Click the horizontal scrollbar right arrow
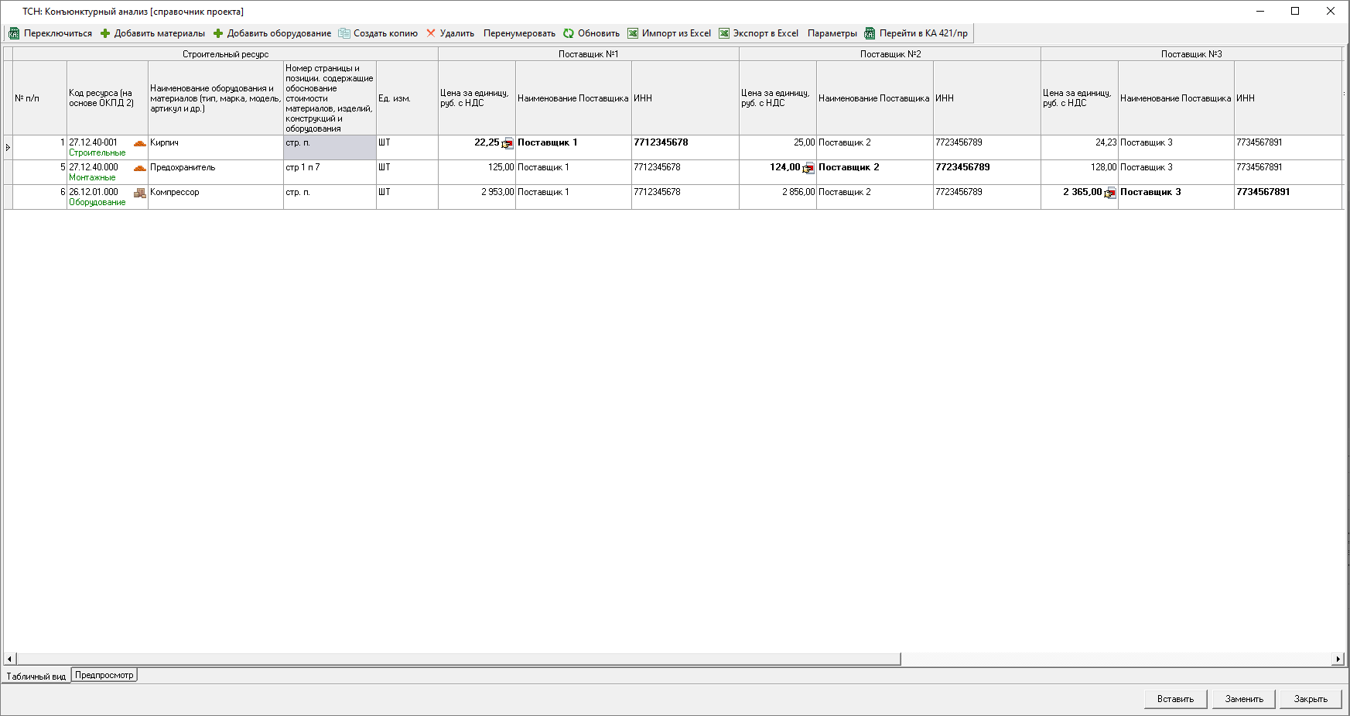 [x=1338, y=659]
